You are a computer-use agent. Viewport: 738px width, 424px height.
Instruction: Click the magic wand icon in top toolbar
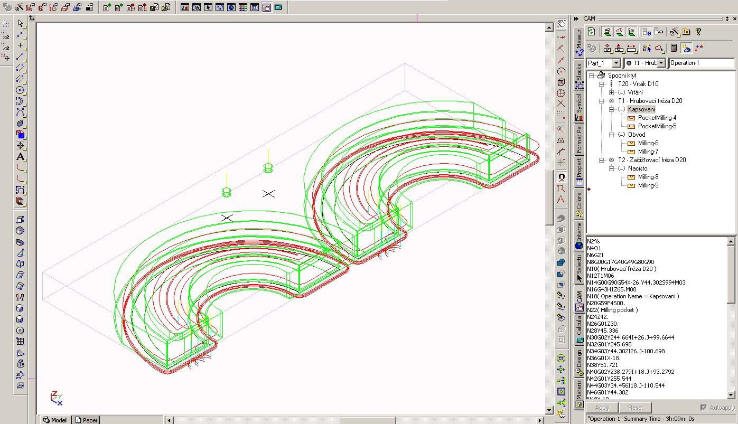19,7
